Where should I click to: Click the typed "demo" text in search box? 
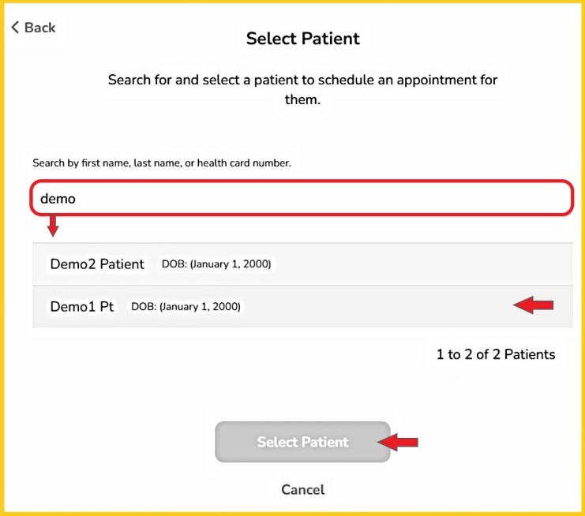(58, 199)
